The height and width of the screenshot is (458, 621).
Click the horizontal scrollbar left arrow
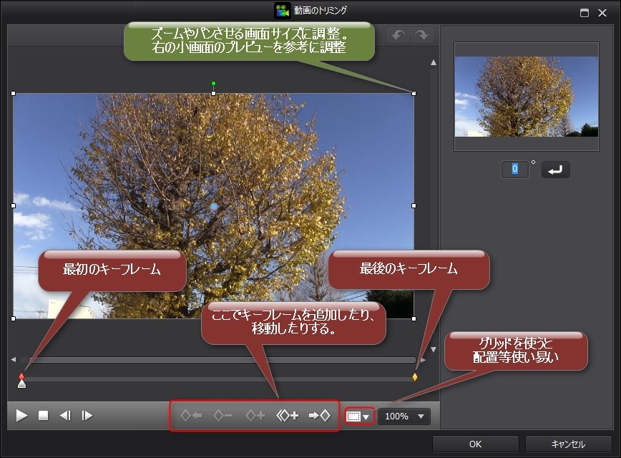pyautogui.click(x=14, y=360)
